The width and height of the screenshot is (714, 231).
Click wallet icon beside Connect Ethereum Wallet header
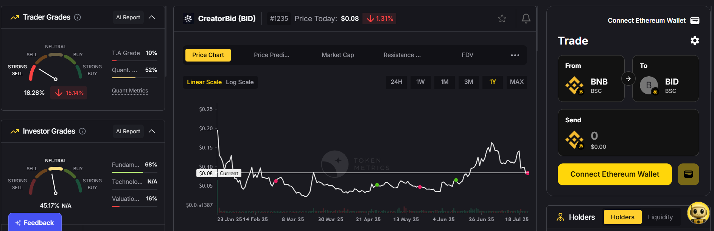pos(695,20)
